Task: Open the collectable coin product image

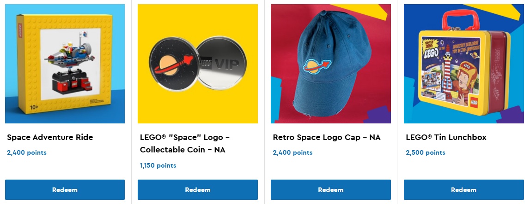Action: click(x=198, y=64)
